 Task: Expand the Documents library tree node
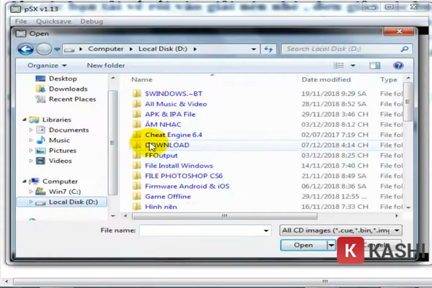point(31,130)
